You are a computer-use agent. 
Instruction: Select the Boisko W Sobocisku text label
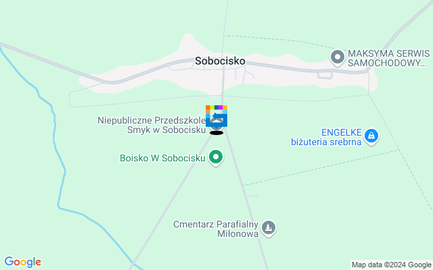(162, 158)
